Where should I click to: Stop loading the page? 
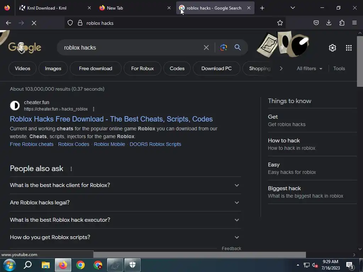coord(34,23)
